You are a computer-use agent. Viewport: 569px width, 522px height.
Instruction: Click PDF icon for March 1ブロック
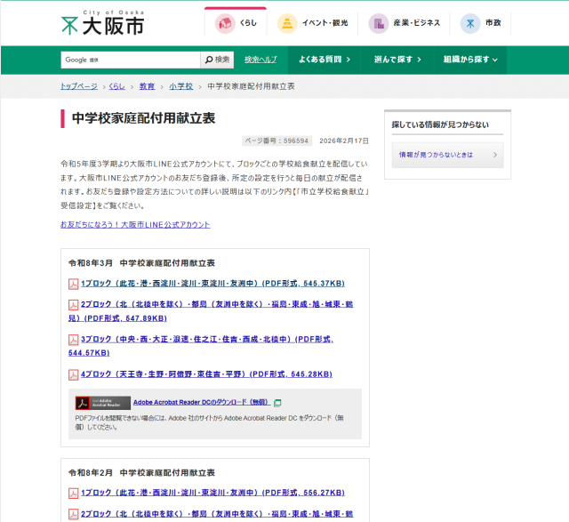tap(74, 284)
